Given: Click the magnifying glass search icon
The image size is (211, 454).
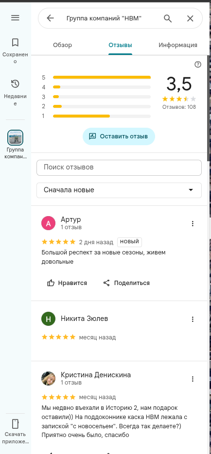Looking at the screenshot, I should pyautogui.click(x=168, y=18).
